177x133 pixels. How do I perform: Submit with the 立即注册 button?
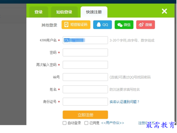(x=85, y=115)
